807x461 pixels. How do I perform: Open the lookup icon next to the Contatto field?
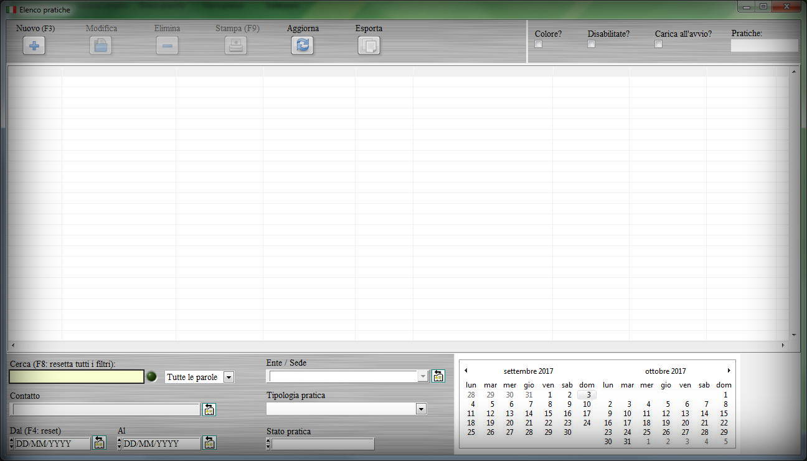click(209, 409)
